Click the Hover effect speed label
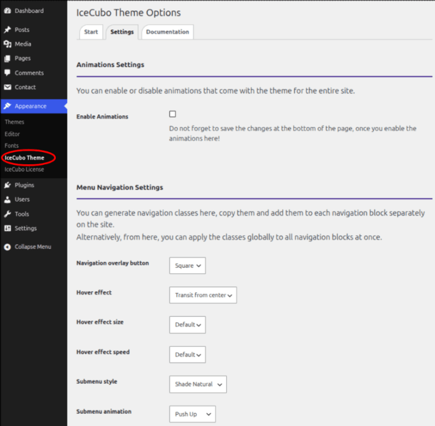This screenshot has height=426, width=435. 103,352
